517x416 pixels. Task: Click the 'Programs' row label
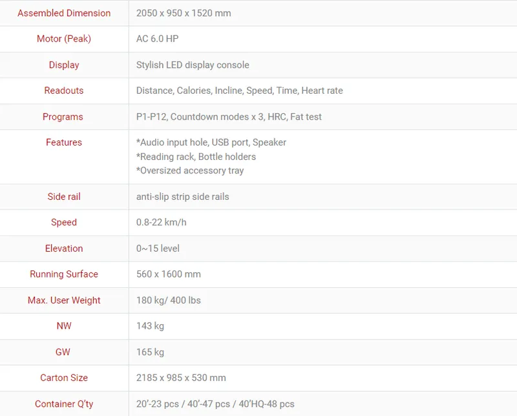tap(63, 116)
